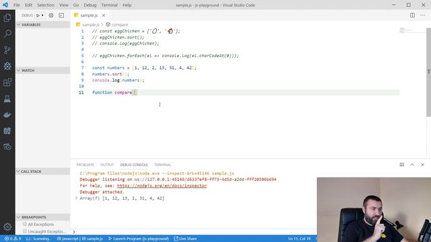
Task: Open the editor More Actions ellipsis
Action: 422,15
